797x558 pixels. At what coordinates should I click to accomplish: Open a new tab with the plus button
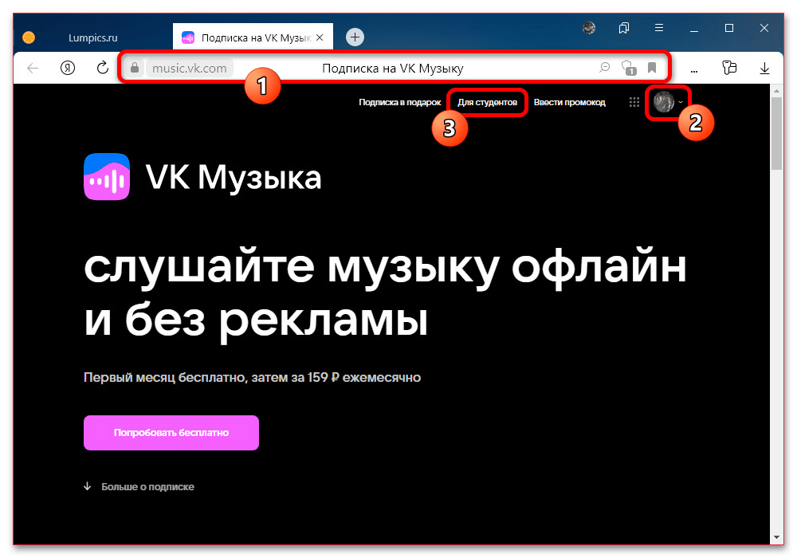pyautogui.click(x=355, y=37)
